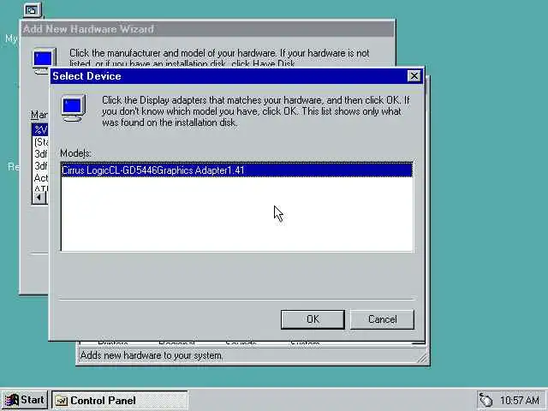The image size is (548, 411).
Task: Select the (Sta manufacturer entry in the wizard
Action: (41, 142)
